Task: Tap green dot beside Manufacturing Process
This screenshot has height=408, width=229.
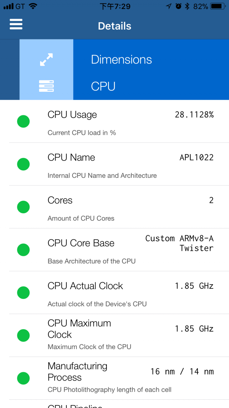Action: pos(23,378)
